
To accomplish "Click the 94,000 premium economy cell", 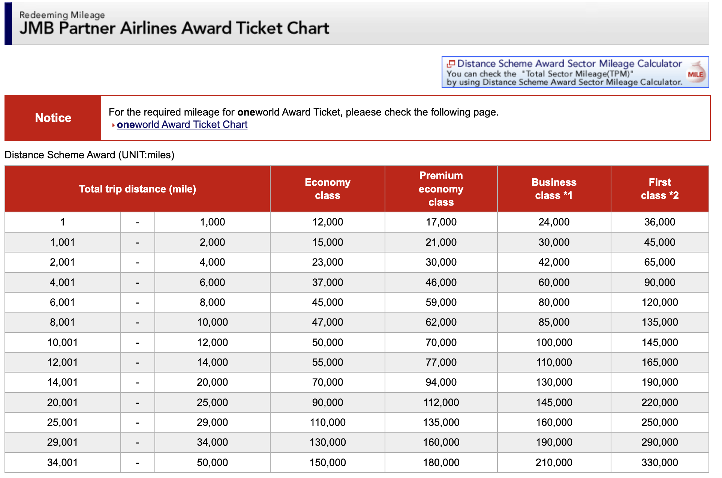I will tap(441, 382).
